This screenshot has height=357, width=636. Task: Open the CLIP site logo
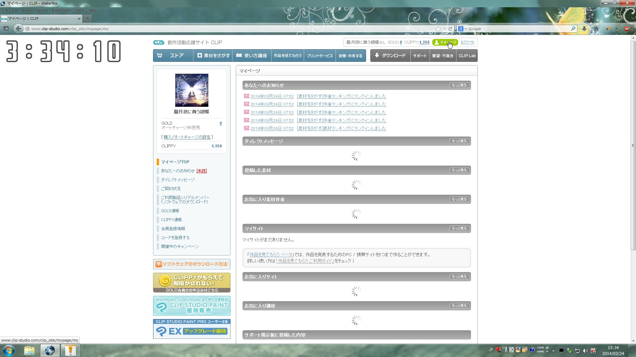click(159, 42)
